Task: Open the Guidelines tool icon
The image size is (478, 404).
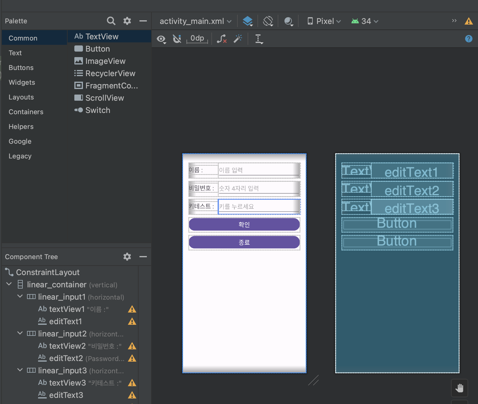Action: click(x=259, y=39)
